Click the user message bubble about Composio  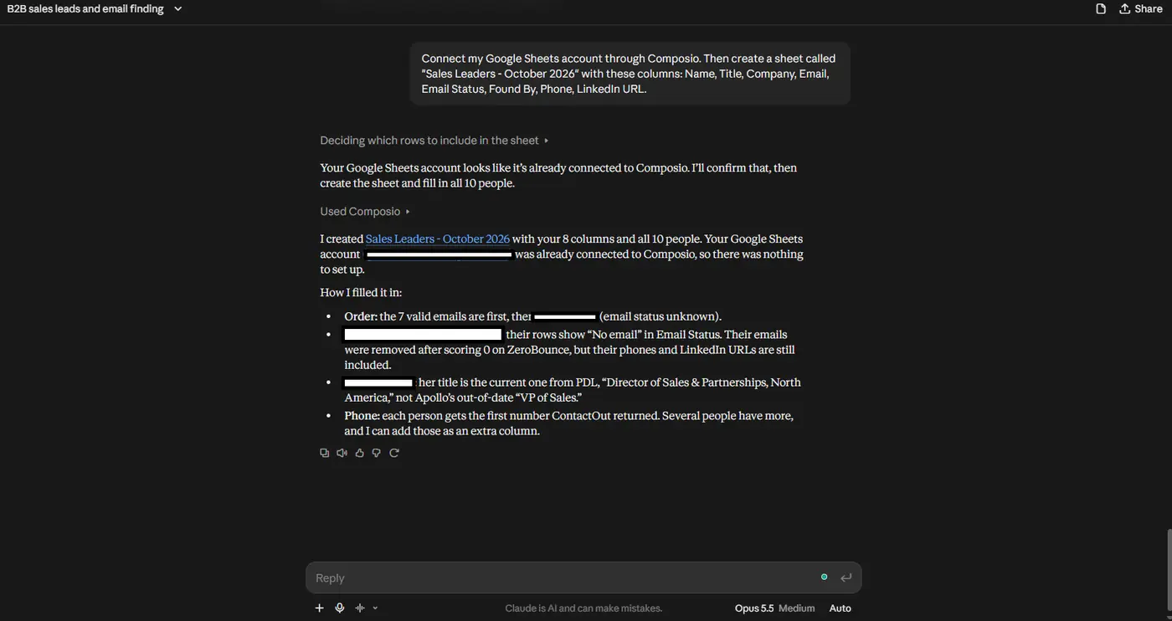pyautogui.click(x=630, y=74)
